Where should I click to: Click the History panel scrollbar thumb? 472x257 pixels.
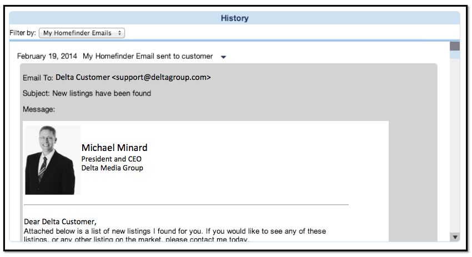click(455, 46)
